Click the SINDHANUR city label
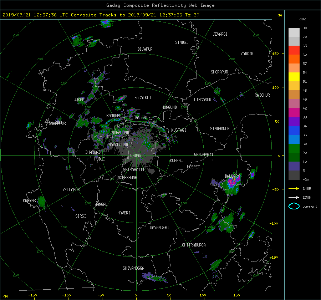Screen dimensions: 321x300 pos(220,129)
